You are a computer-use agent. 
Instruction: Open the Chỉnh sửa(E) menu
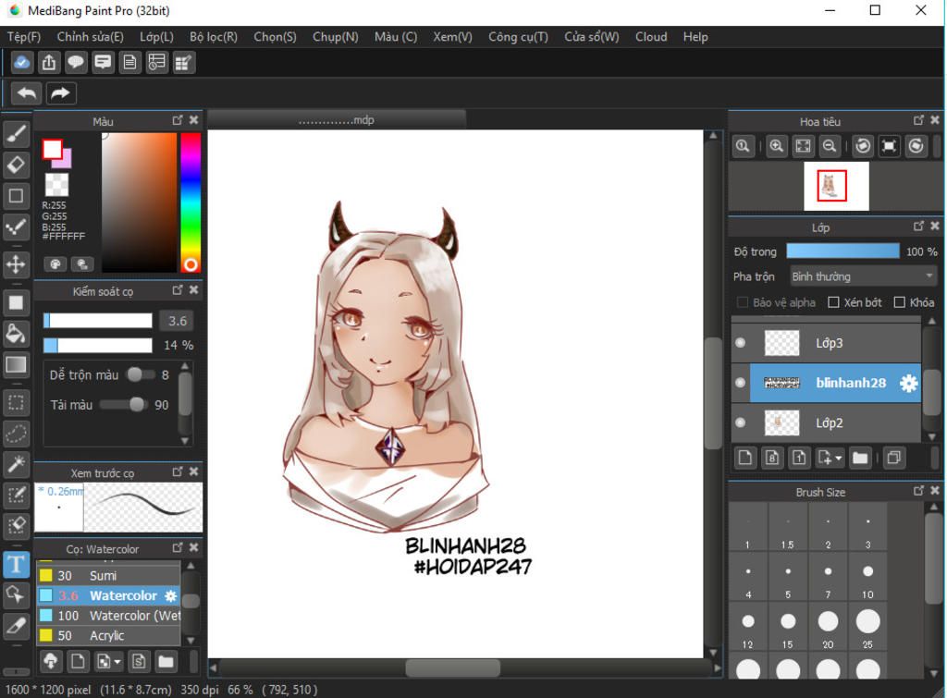click(x=90, y=37)
